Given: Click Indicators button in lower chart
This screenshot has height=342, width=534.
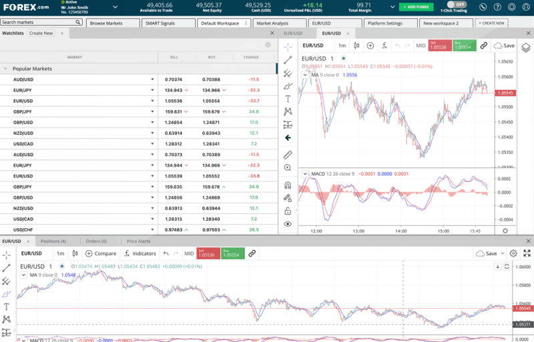Looking at the screenshot, I should coord(140,253).
